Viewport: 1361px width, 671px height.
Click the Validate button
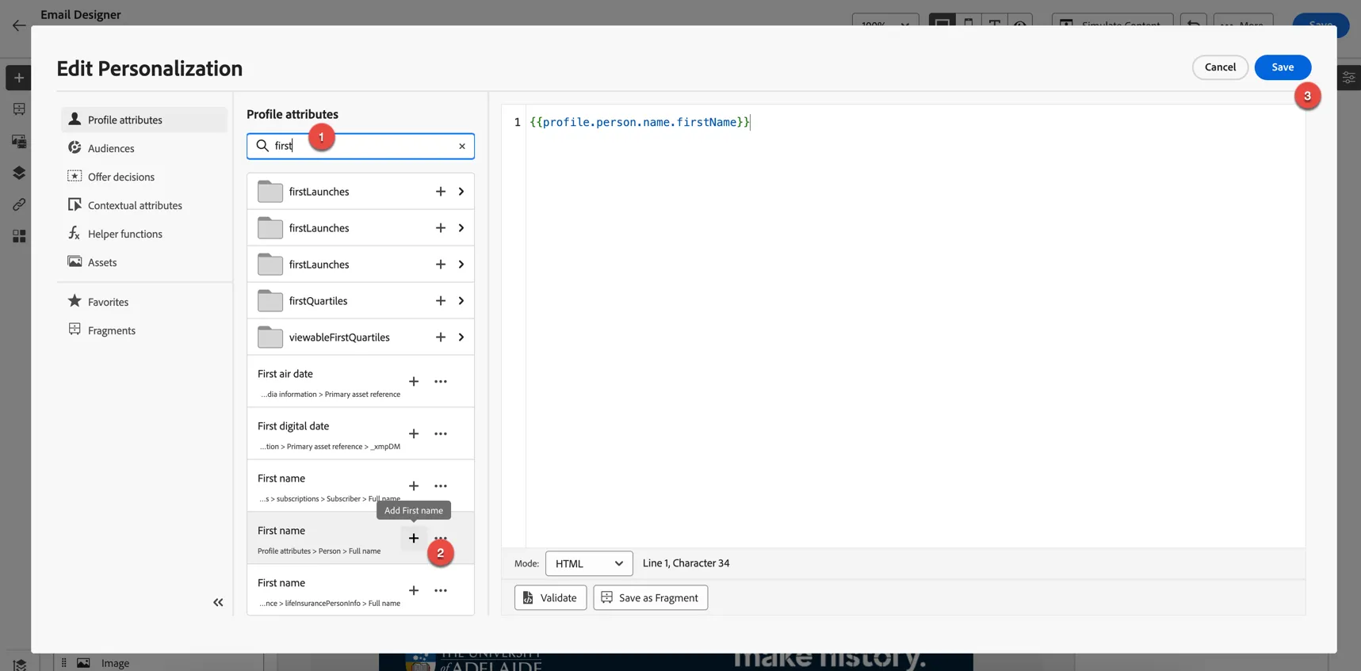coord(551,598)
